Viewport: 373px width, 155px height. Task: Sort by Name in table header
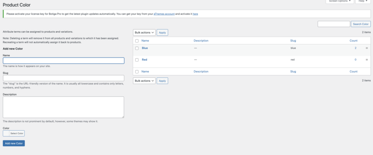point(145,41)
